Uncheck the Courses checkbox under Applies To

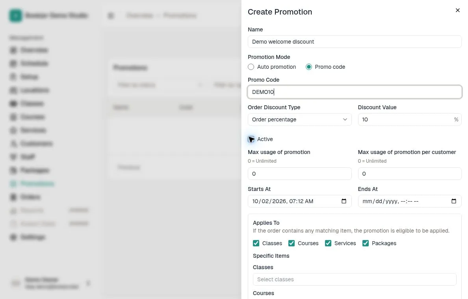coord(292,243)
